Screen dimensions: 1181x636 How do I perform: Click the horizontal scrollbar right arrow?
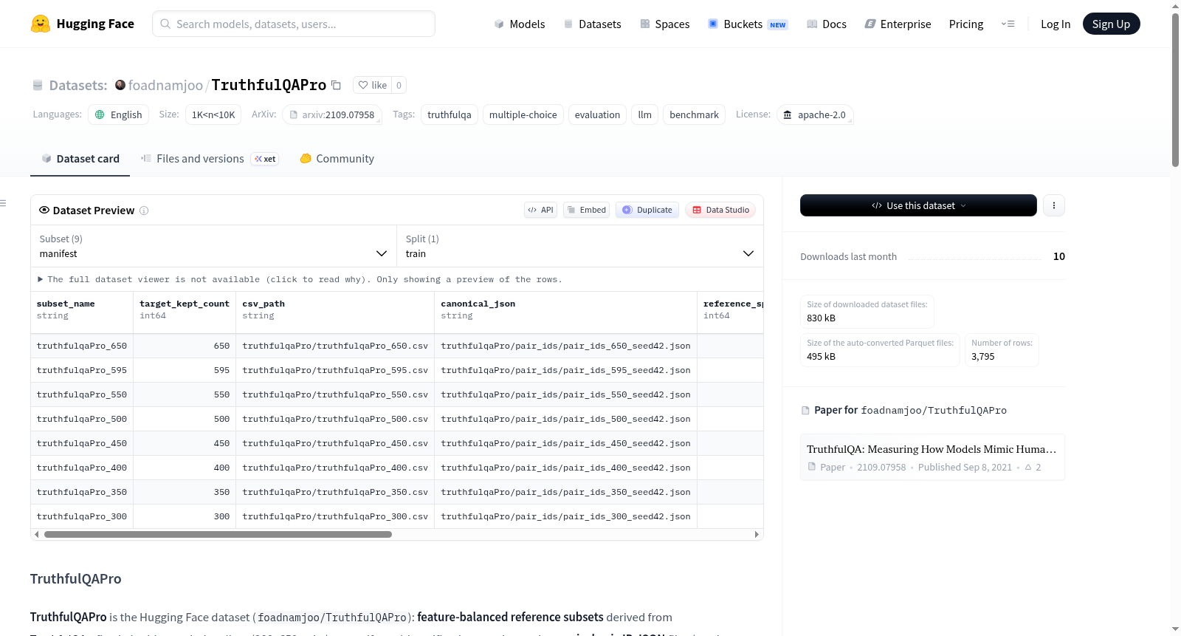(757, 534)
